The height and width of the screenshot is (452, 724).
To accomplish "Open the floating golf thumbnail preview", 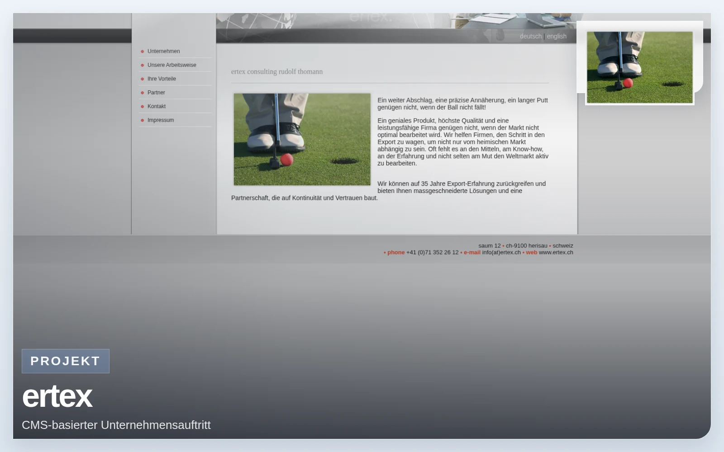I will click(x=640, y=67).
